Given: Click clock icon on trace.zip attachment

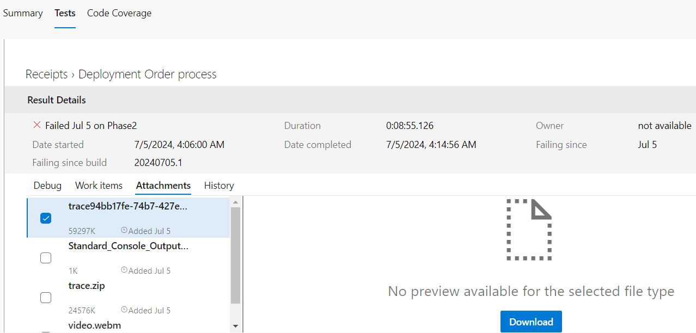Looking at the screenshot, I should tap(124, 310).
